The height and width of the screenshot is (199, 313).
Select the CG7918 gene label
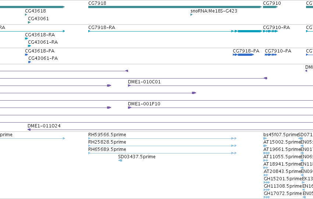[97, 3]
